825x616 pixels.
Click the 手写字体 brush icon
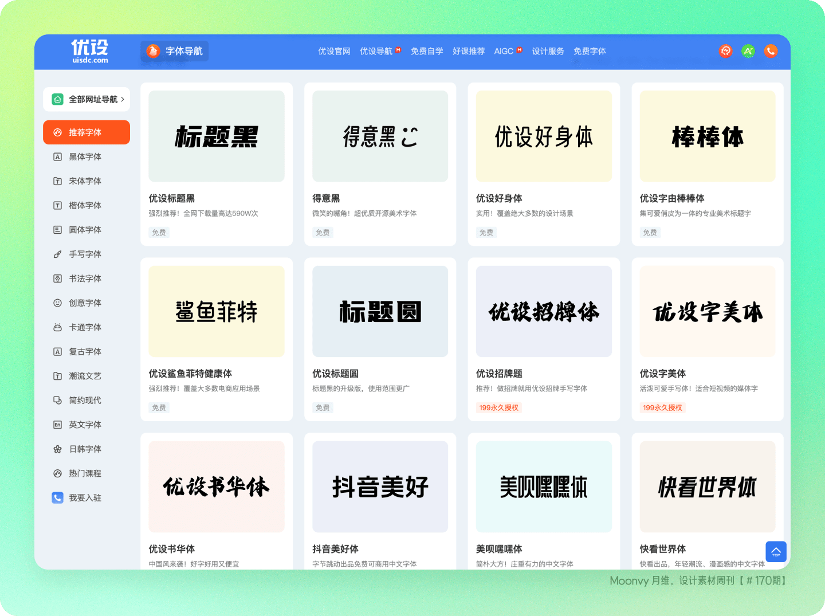57,254
